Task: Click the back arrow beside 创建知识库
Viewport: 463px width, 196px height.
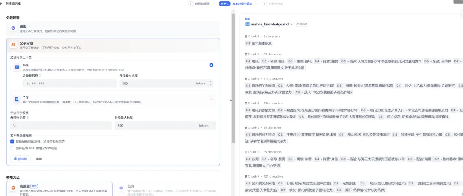Action: click(1, 4)
